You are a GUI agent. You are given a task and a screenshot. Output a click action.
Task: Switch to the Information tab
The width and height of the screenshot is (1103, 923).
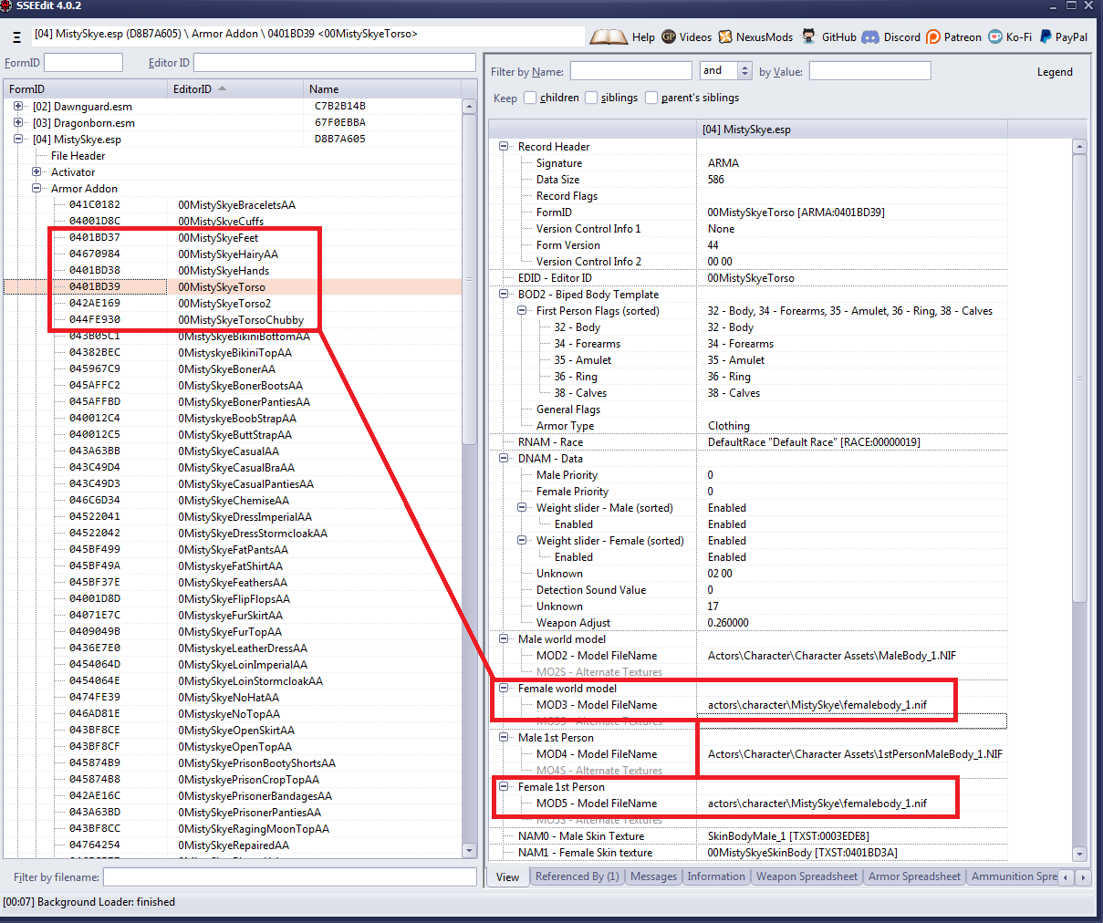(716, 876)
